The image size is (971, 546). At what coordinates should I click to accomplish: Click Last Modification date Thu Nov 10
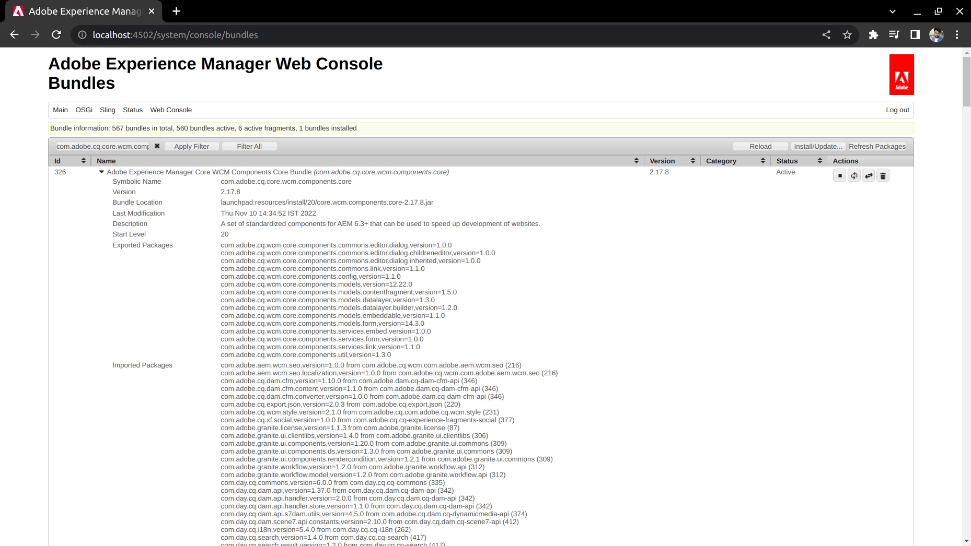268,213
